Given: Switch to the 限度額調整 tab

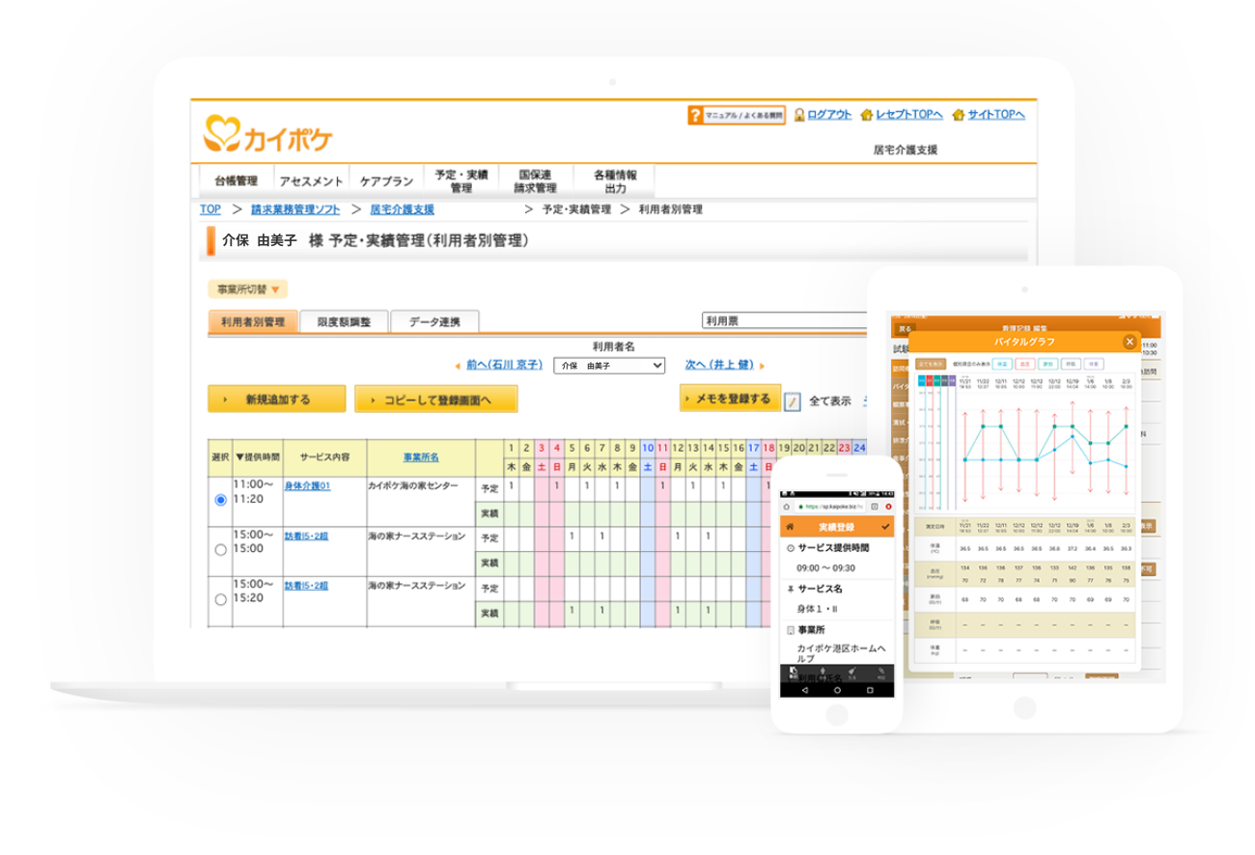Looking at the screenshot, I should [x=344, y=322].
